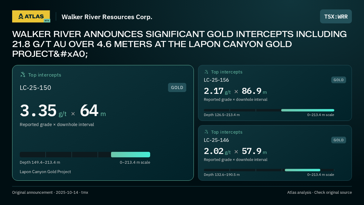Click 'Reported grade × downhole interval' under 3.35 g/t

(x=57, y=125)
